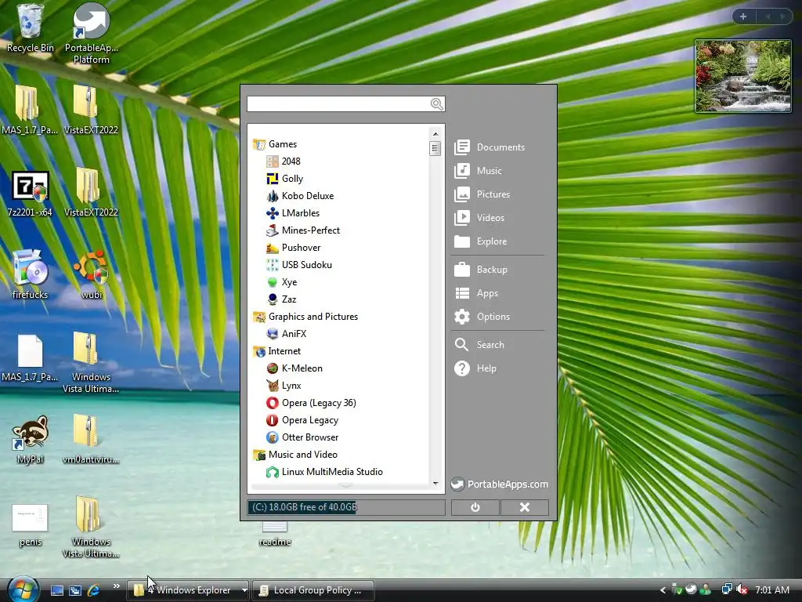
Task: Launch K-Meleon browser
Action: [x=294, y=368]
